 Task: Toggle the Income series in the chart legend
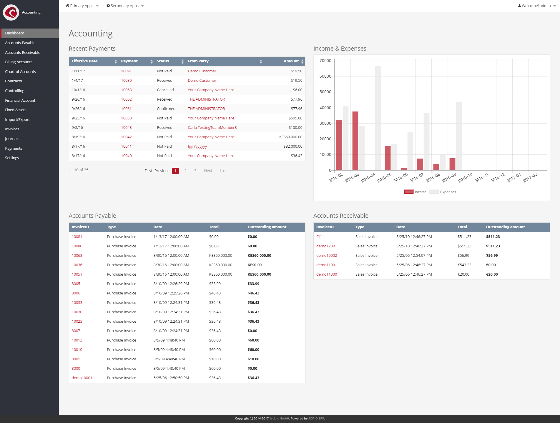[x=415, y=192]
